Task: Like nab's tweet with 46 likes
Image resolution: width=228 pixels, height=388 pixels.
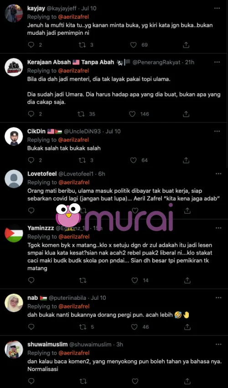Action: 134,327
